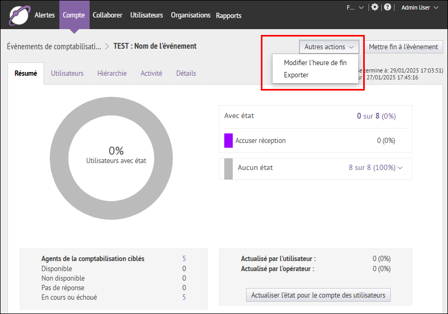Viewport: 448px width, 314px height.
Task: Switch to the Utilisateurs tab
Action: [x=67, y=74]
